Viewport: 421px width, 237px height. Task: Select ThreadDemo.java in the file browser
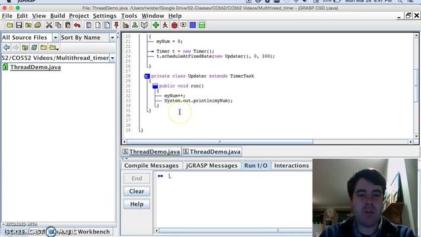tap(36, 67)
